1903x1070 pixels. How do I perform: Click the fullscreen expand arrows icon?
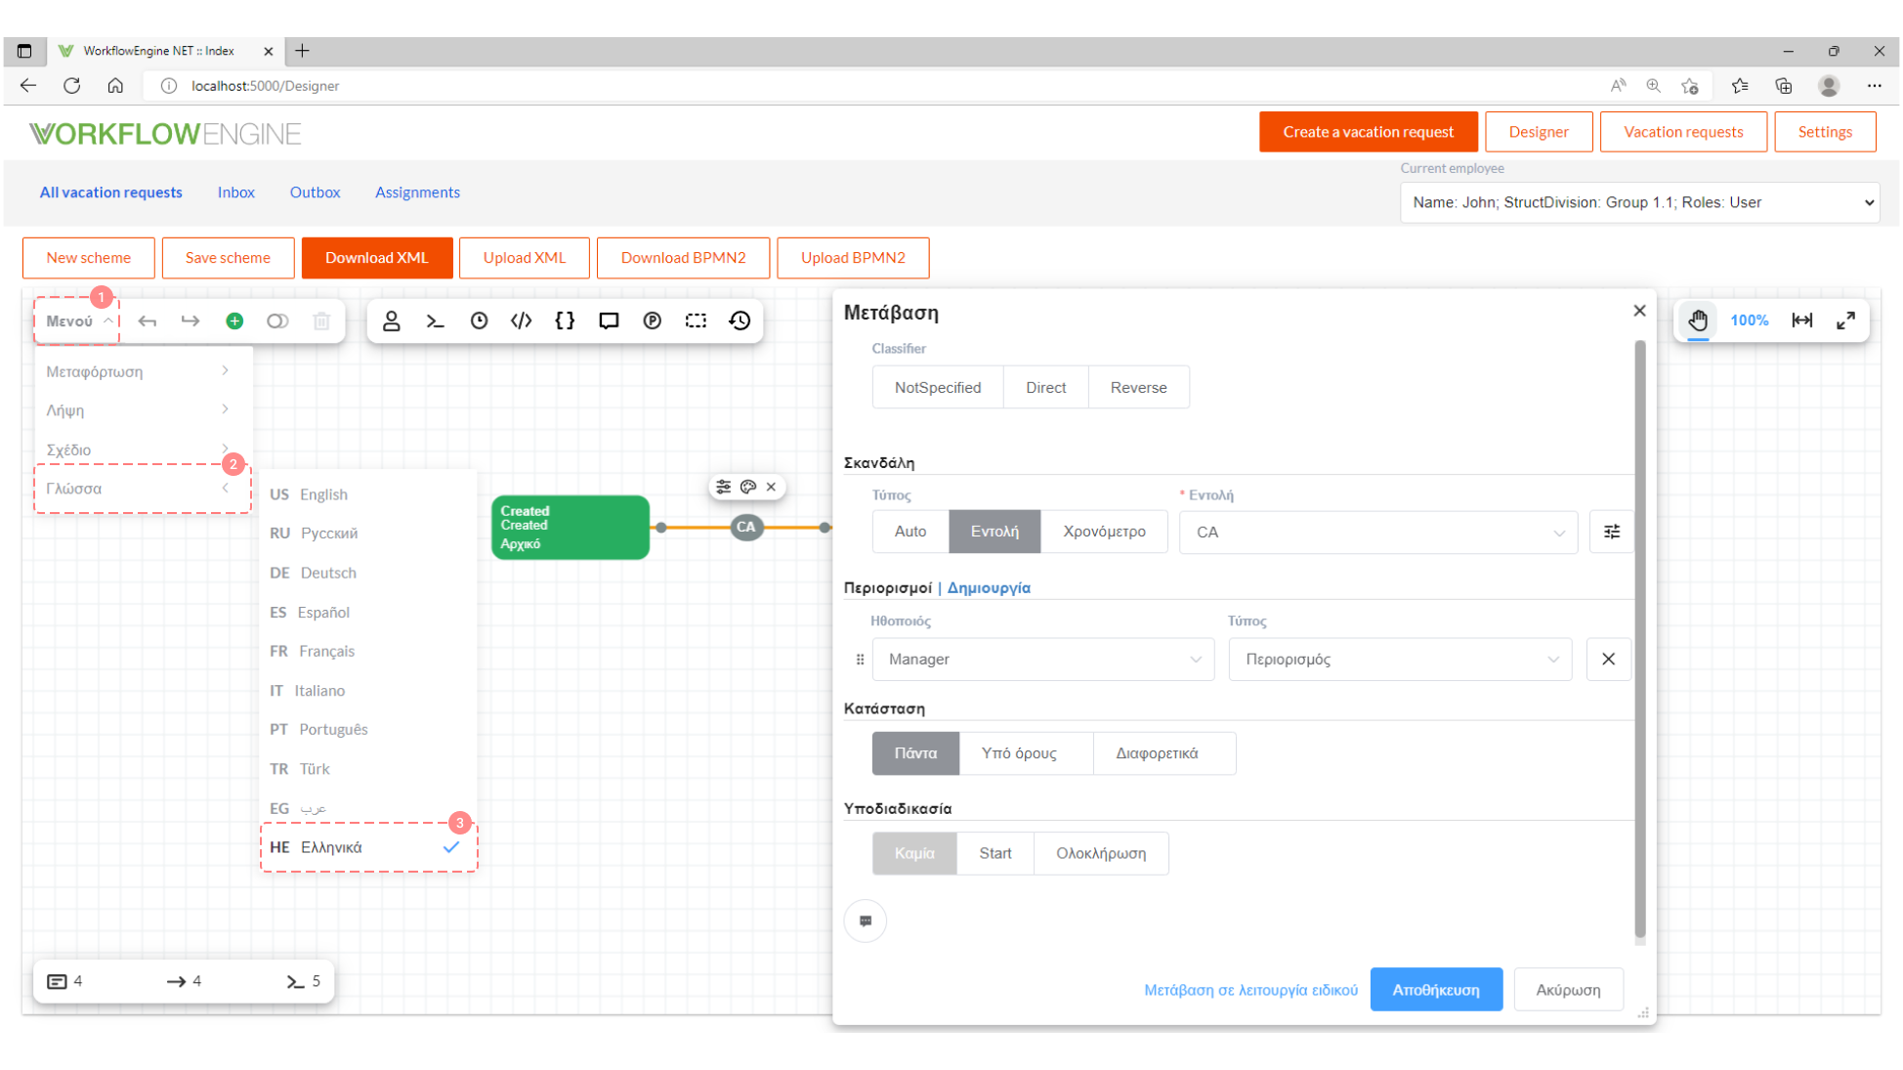[1845, 321]
